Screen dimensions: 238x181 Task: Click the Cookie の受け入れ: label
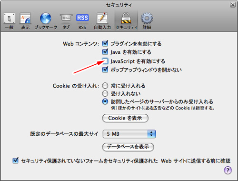point(76,86)
